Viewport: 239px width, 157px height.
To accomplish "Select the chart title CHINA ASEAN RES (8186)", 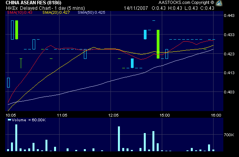I will pyautogui.click(x=34, y=3).
